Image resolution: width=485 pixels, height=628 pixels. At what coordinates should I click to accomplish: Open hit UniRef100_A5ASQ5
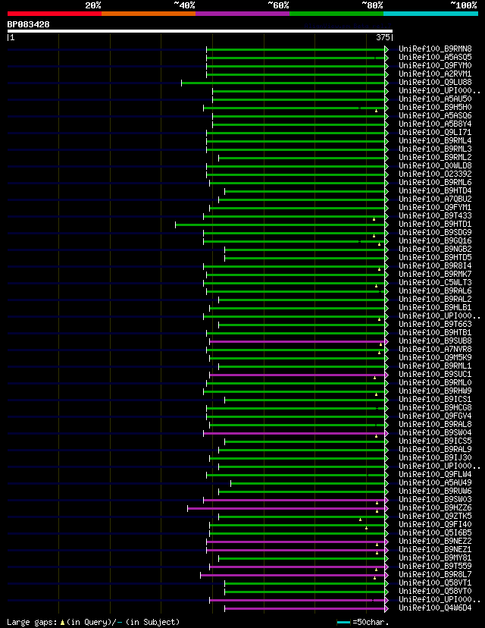(x=435, y=58)
